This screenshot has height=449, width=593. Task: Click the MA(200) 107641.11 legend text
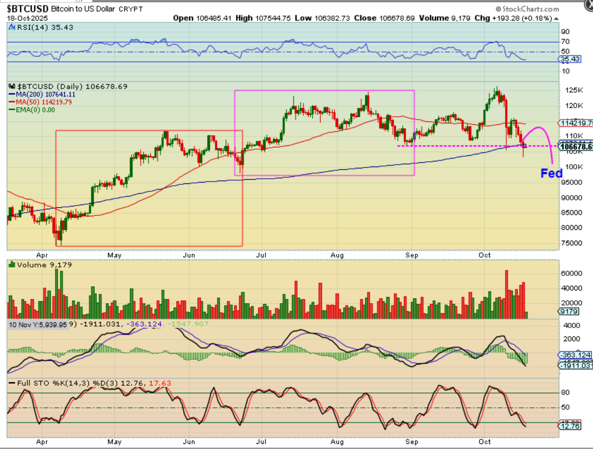point(46,94)
